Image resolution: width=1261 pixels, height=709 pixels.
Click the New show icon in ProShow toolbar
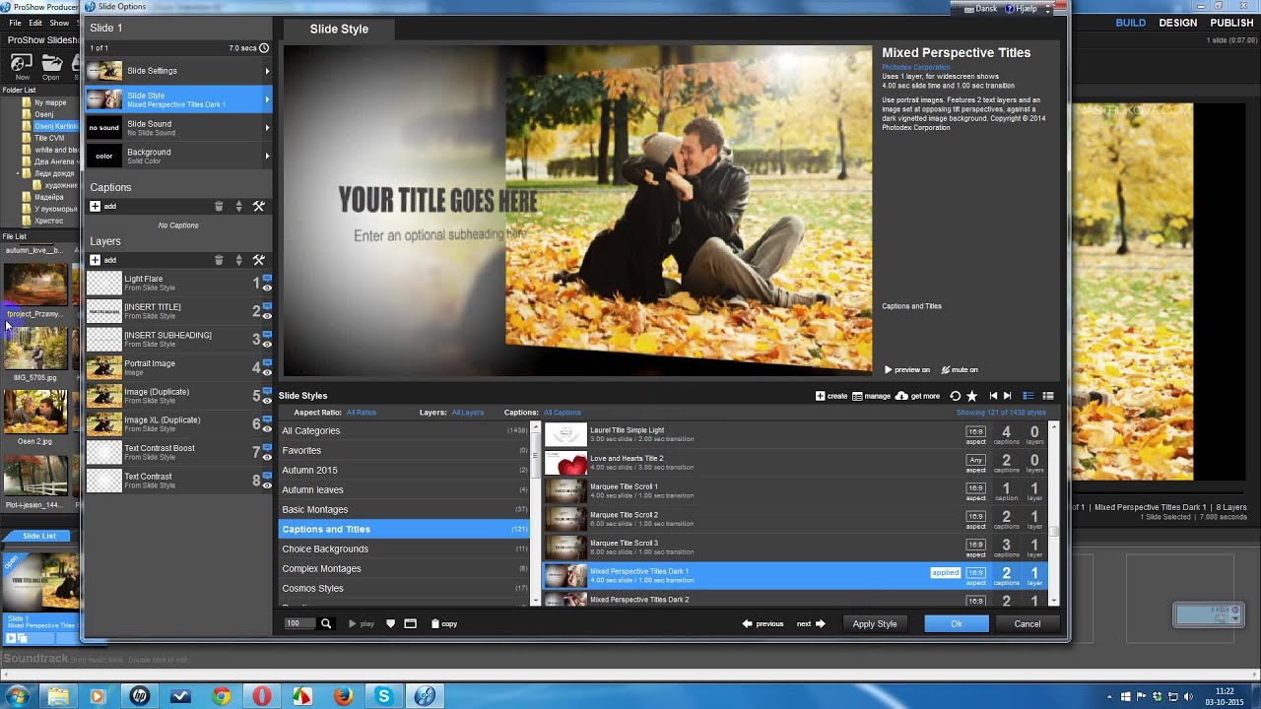[22, 64]
